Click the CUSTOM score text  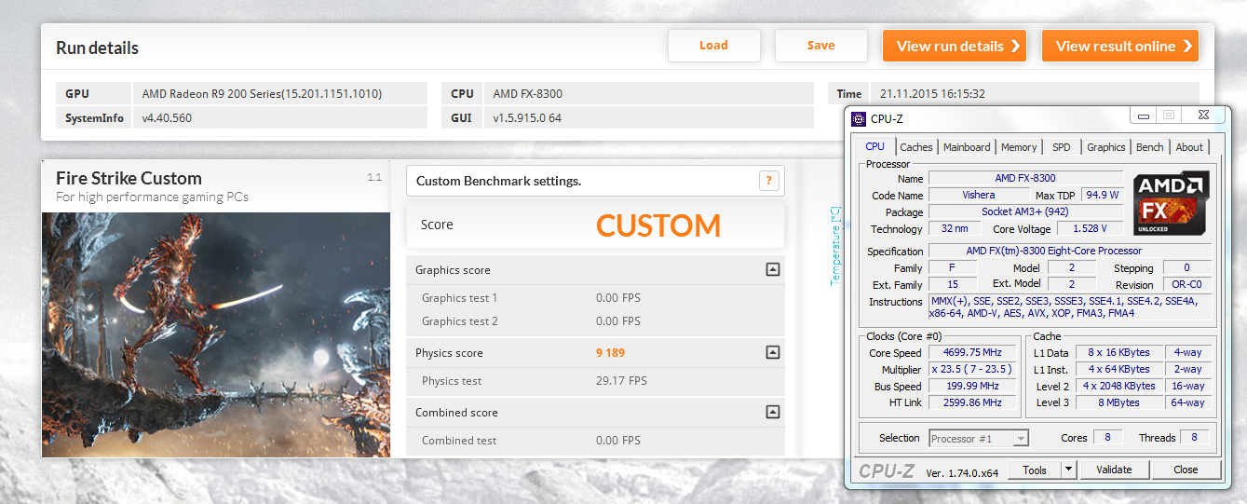658,225
